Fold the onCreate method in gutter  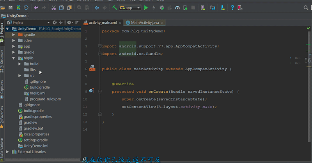[100, 92]
